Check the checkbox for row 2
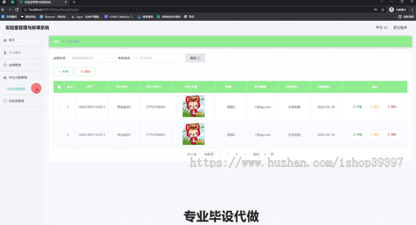 [x=59, y=135]
